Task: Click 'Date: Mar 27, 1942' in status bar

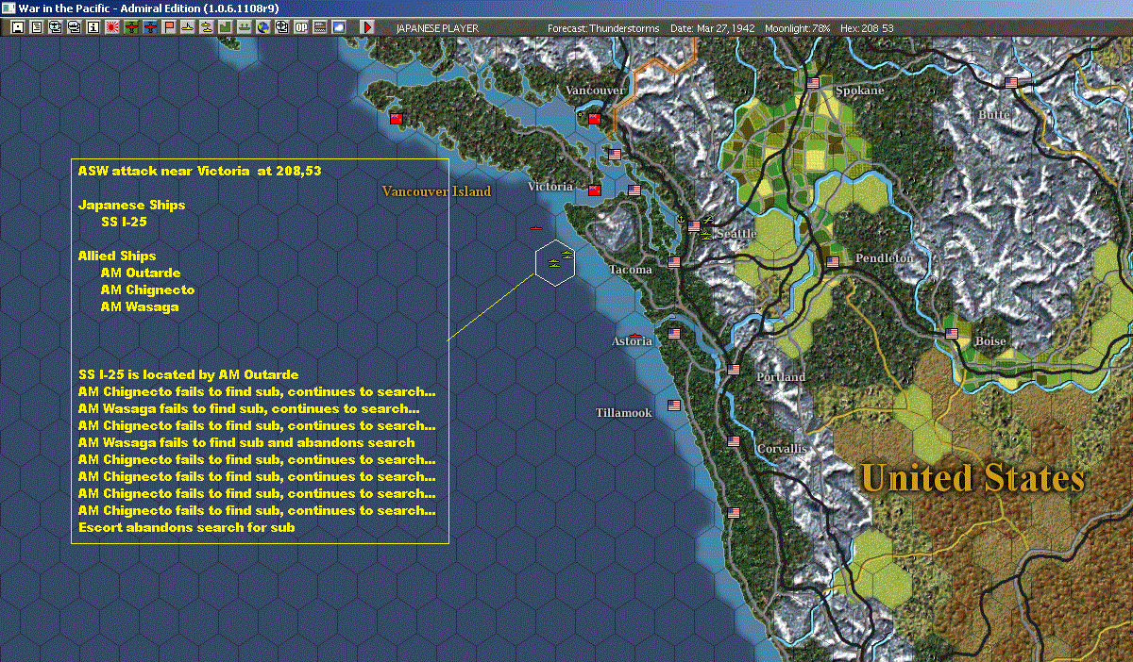Action: [712, 28]
